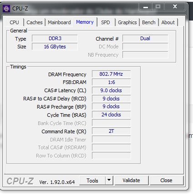Click the version text Ver. 1.92.0.x64

point(57,182)
